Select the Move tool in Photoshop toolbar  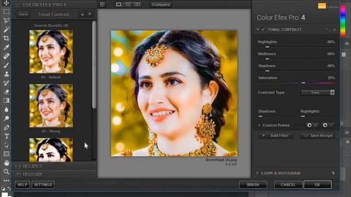click(6, 3)
